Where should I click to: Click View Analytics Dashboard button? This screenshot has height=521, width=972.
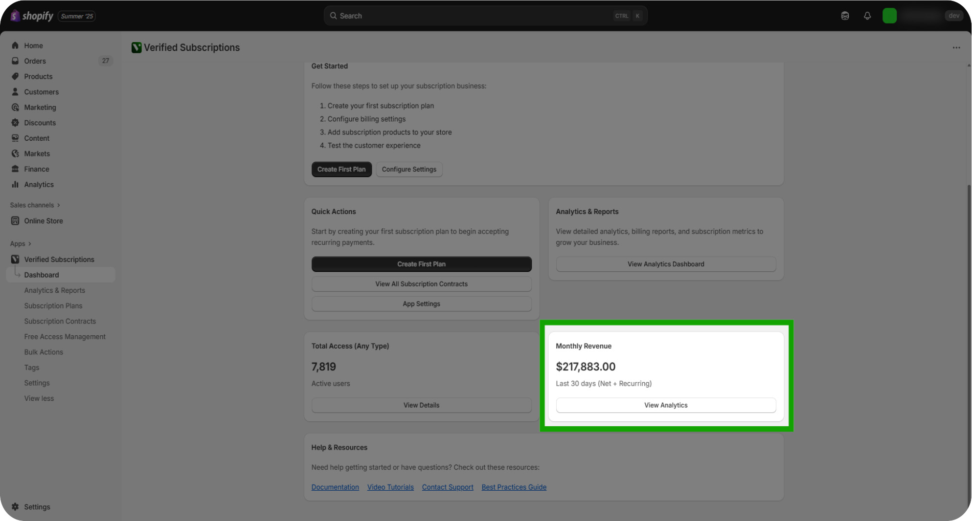[x=666, y=264]
